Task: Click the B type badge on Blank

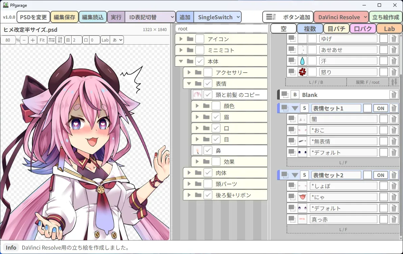Action: pyautogui.click(x=295, y=95)
